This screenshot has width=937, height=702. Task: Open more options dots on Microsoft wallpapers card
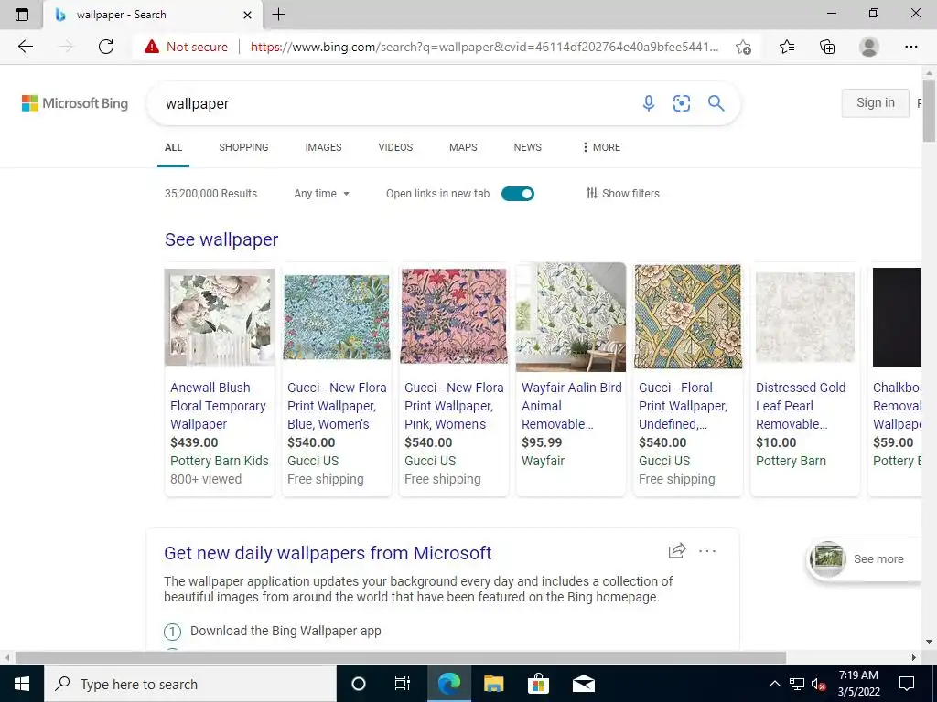707,551
